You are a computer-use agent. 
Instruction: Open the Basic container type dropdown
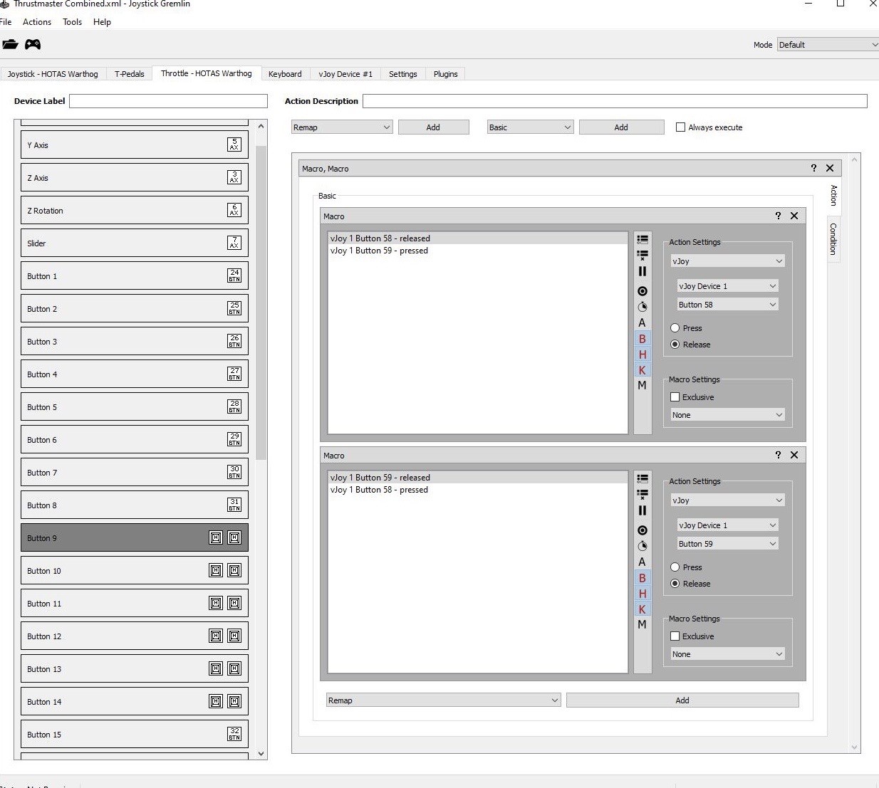point(530,127)
